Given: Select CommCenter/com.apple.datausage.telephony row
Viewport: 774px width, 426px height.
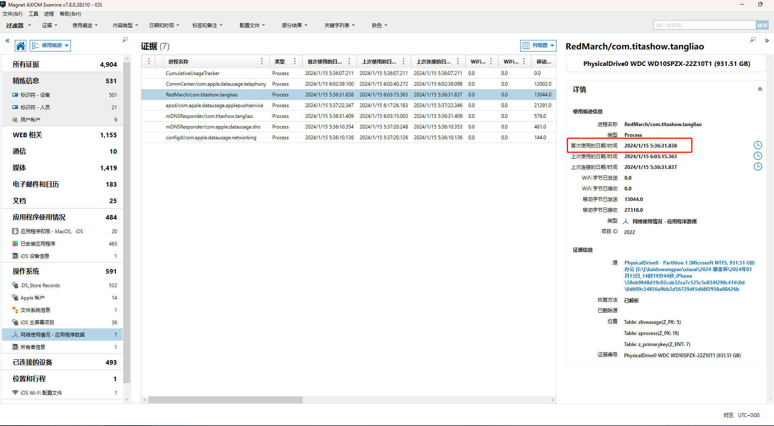Looking at the screenshot, I should click(348, 84).
